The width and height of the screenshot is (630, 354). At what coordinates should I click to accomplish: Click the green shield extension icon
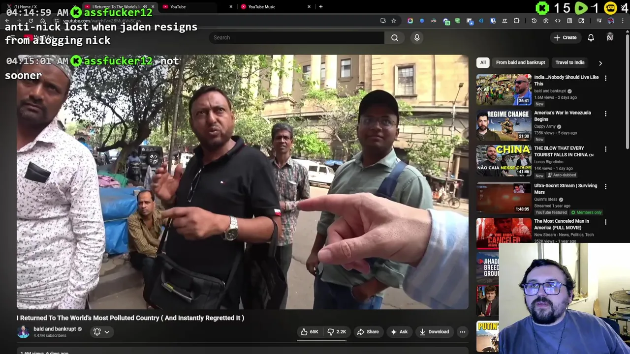click(x=457, y=21)
